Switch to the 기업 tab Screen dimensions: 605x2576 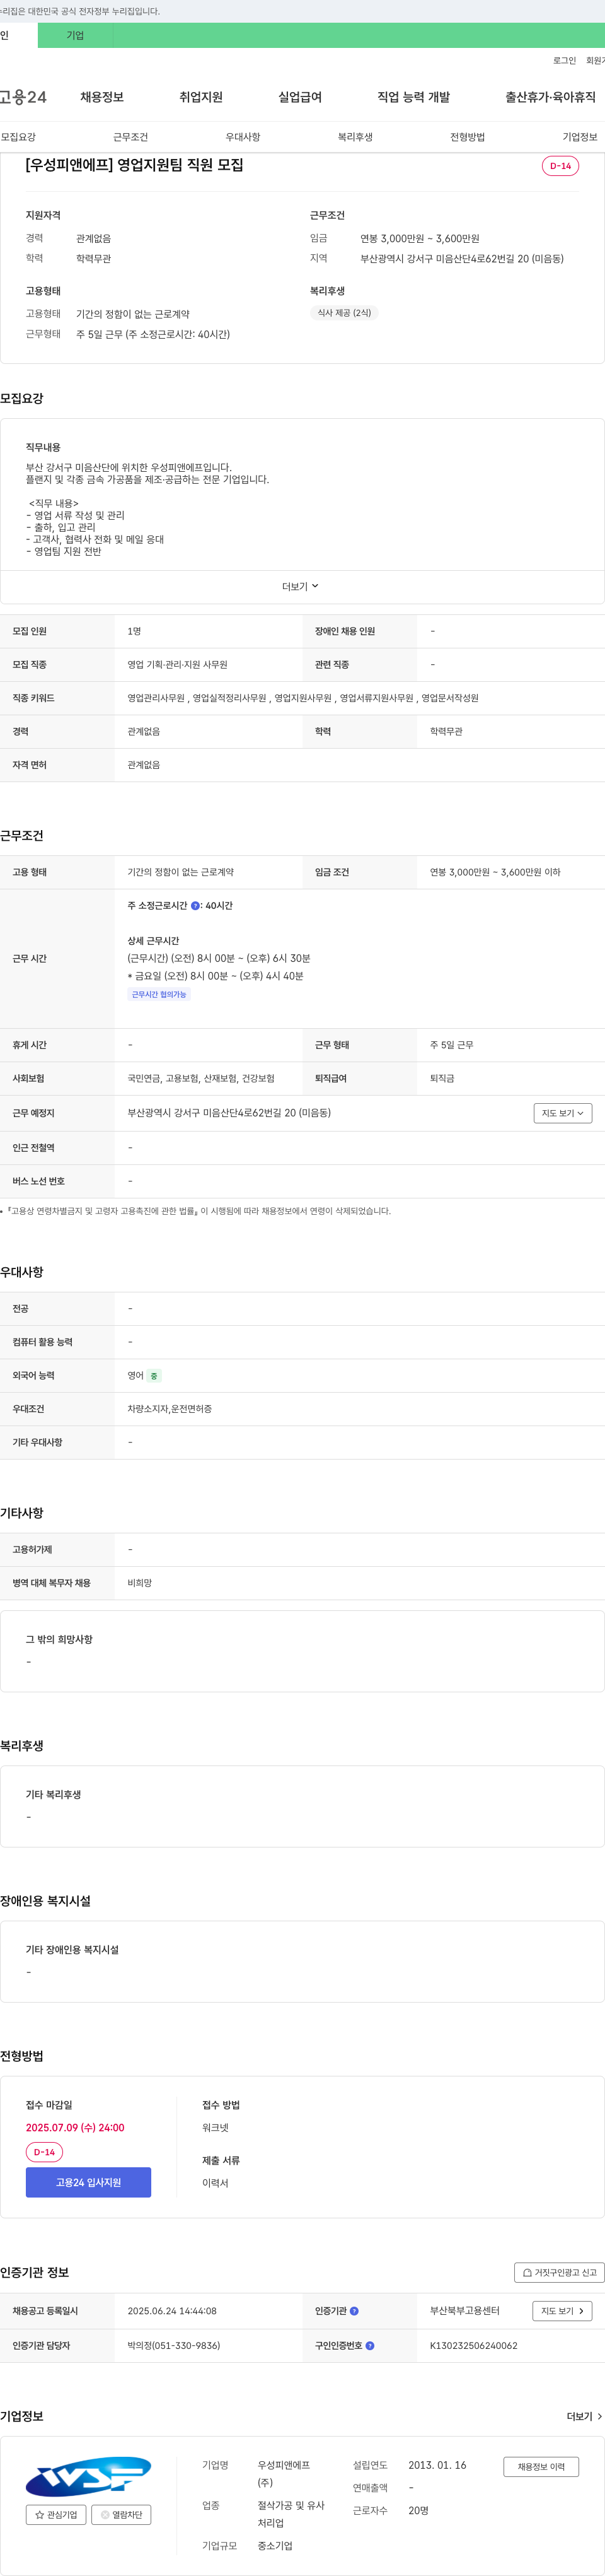[75, 35]
